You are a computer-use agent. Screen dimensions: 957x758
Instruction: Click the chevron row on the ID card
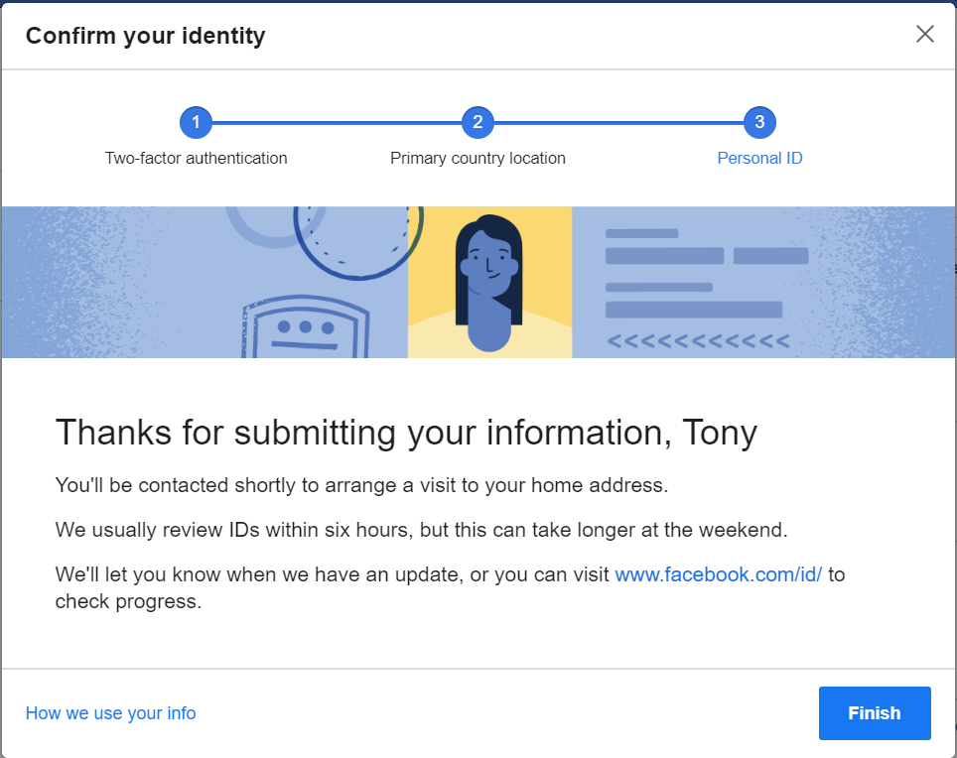pos(698,342)
